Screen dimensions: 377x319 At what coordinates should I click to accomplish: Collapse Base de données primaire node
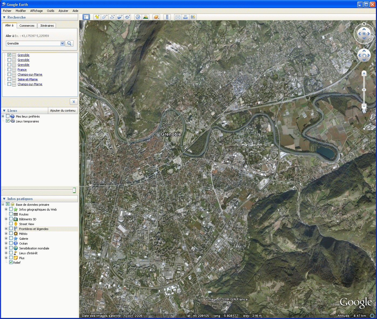(3, 204)
